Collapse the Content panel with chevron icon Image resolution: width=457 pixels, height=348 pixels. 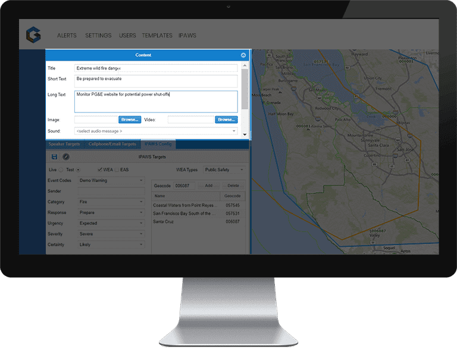(243, 55)
